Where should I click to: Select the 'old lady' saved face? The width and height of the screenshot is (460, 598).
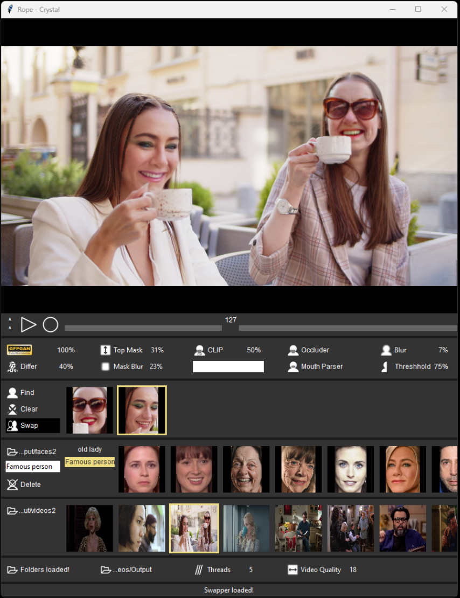coord(89,449)
